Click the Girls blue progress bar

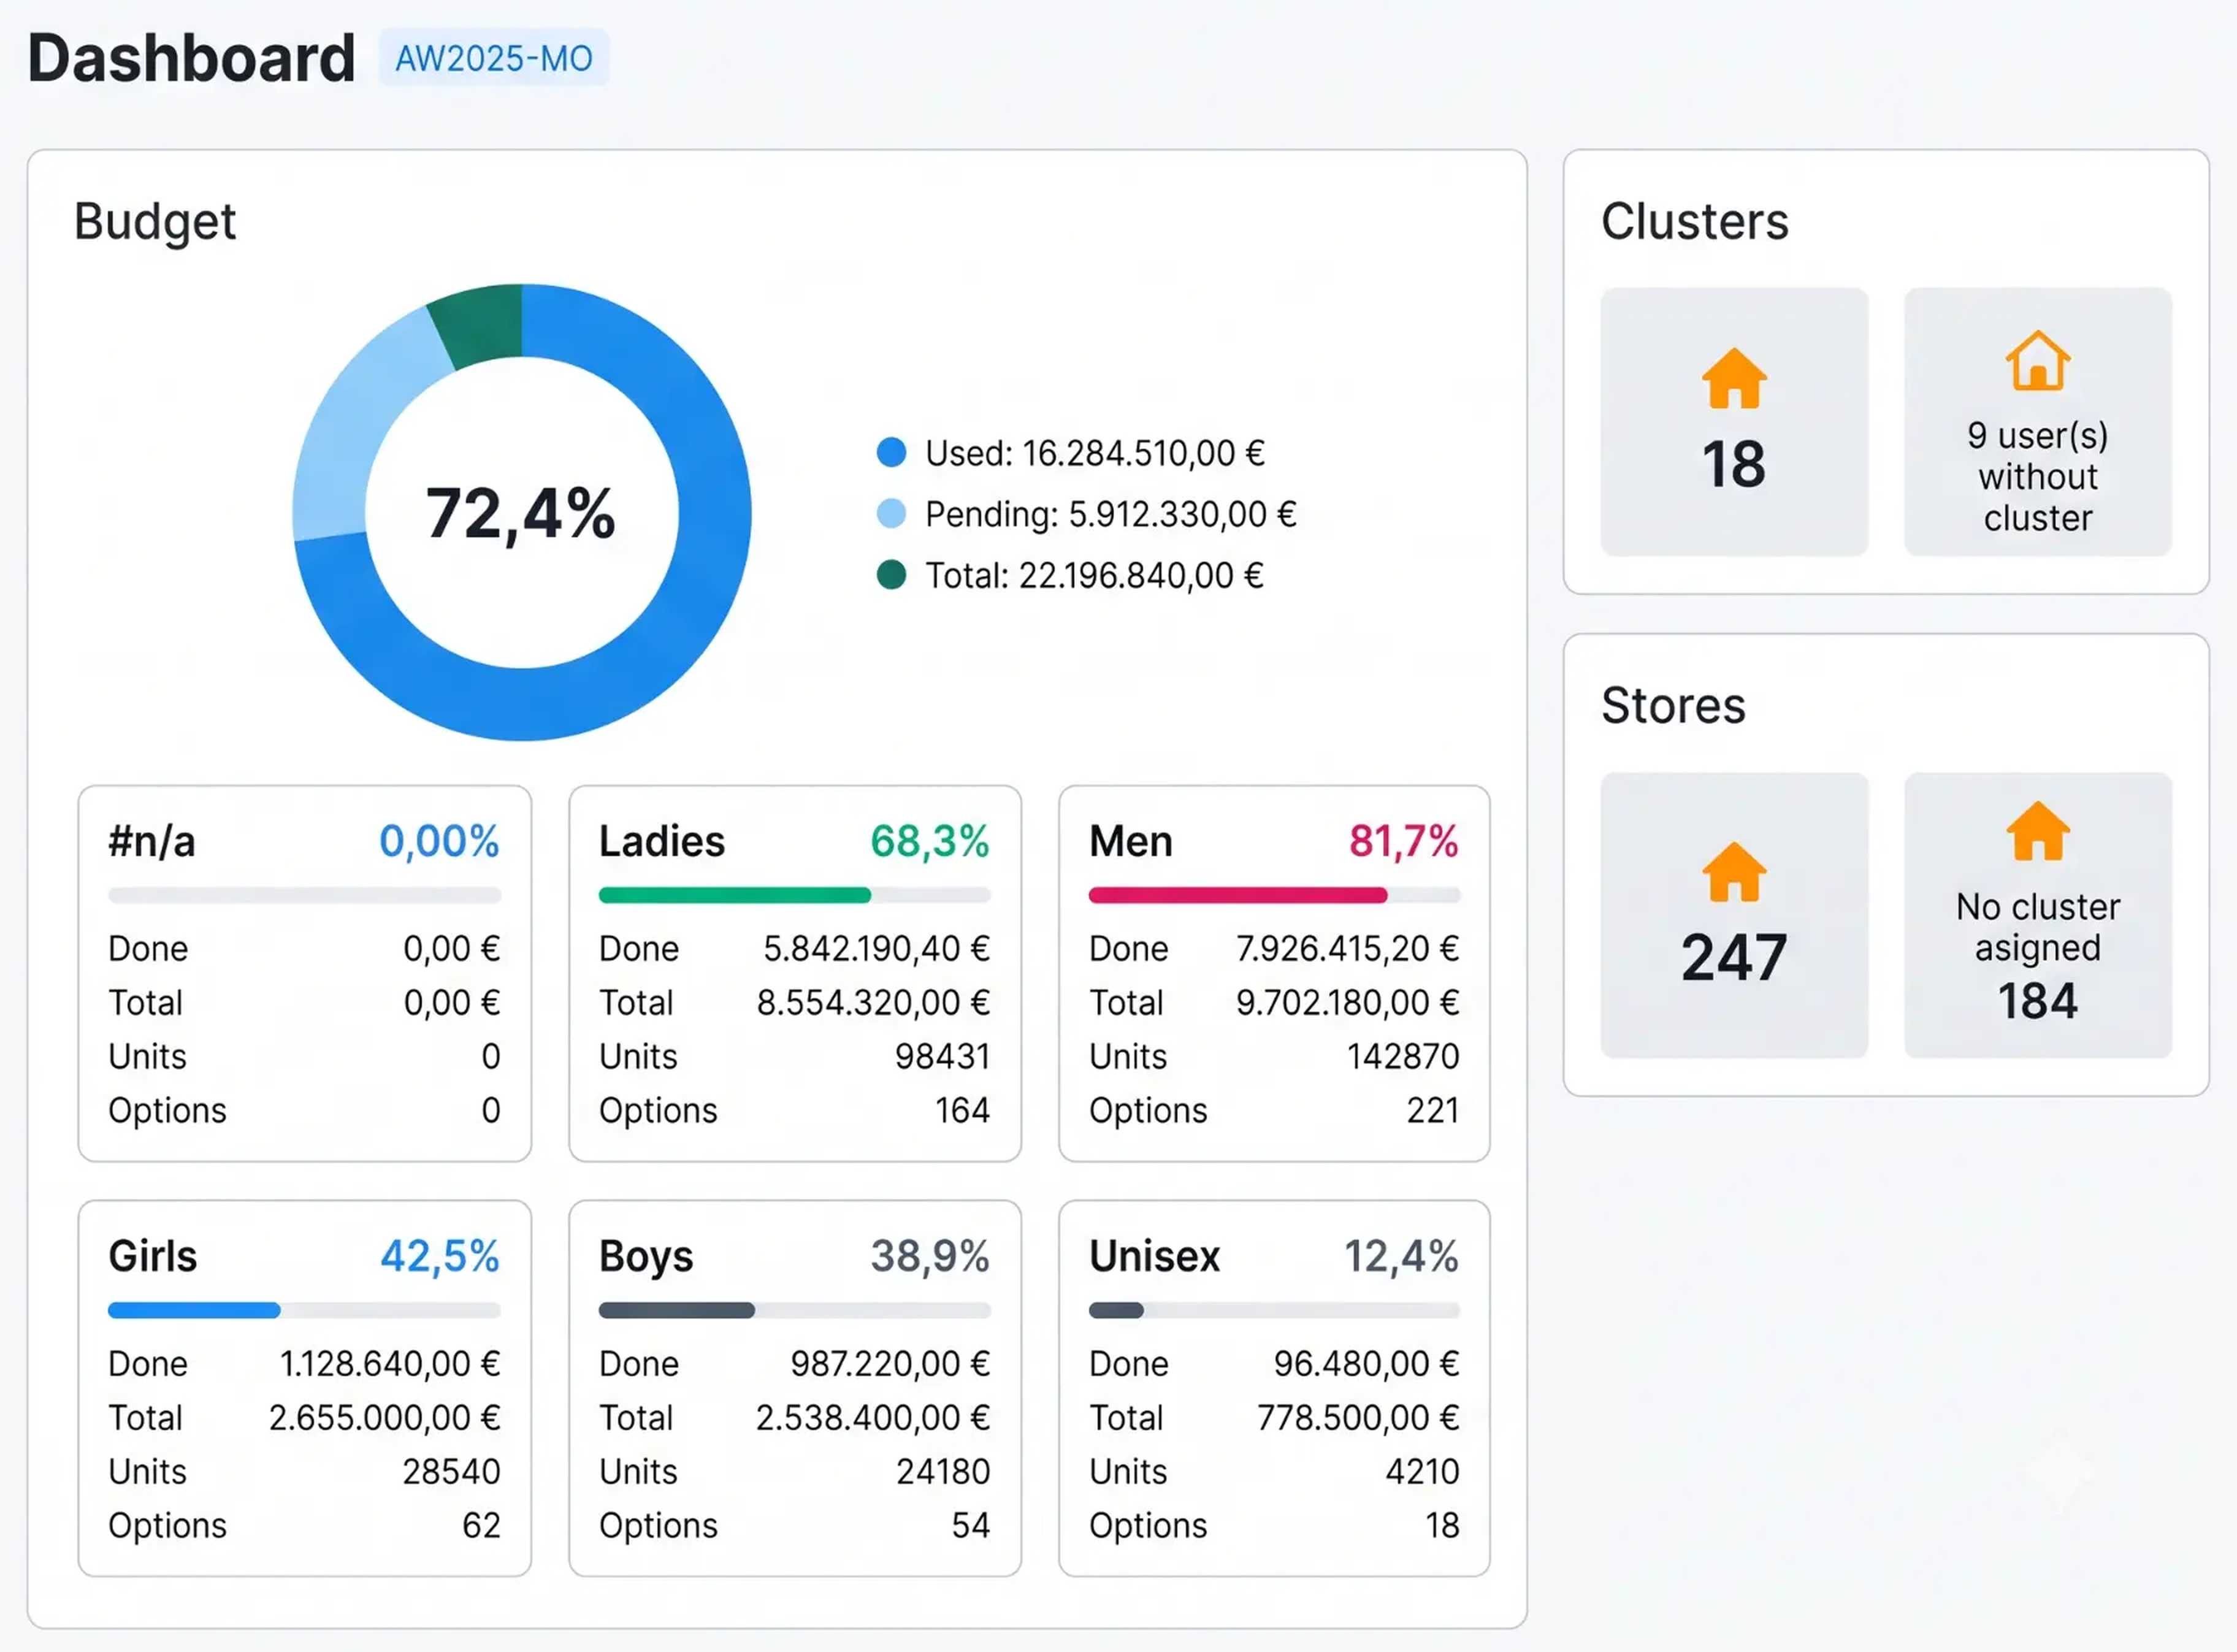point(304,1310)
